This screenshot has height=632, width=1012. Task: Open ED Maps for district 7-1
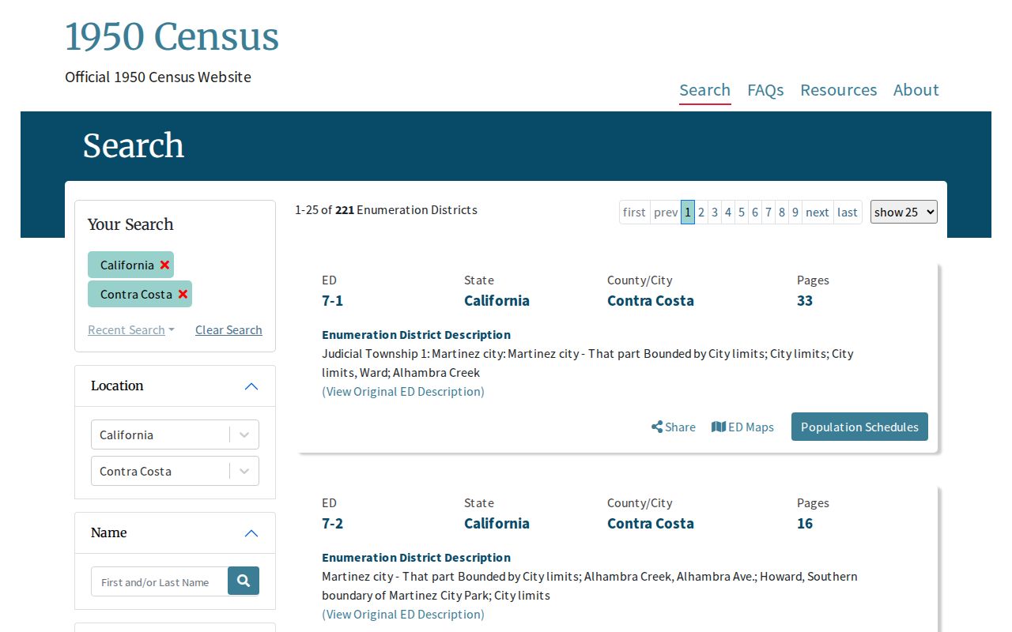pos(742,427)
